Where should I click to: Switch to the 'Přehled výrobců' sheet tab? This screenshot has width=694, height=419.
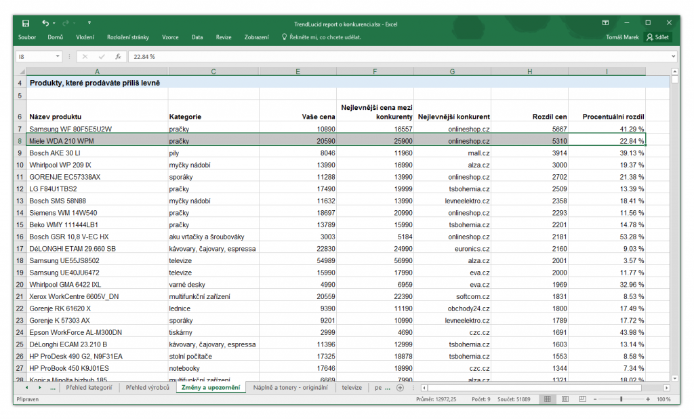pos(147,388)
